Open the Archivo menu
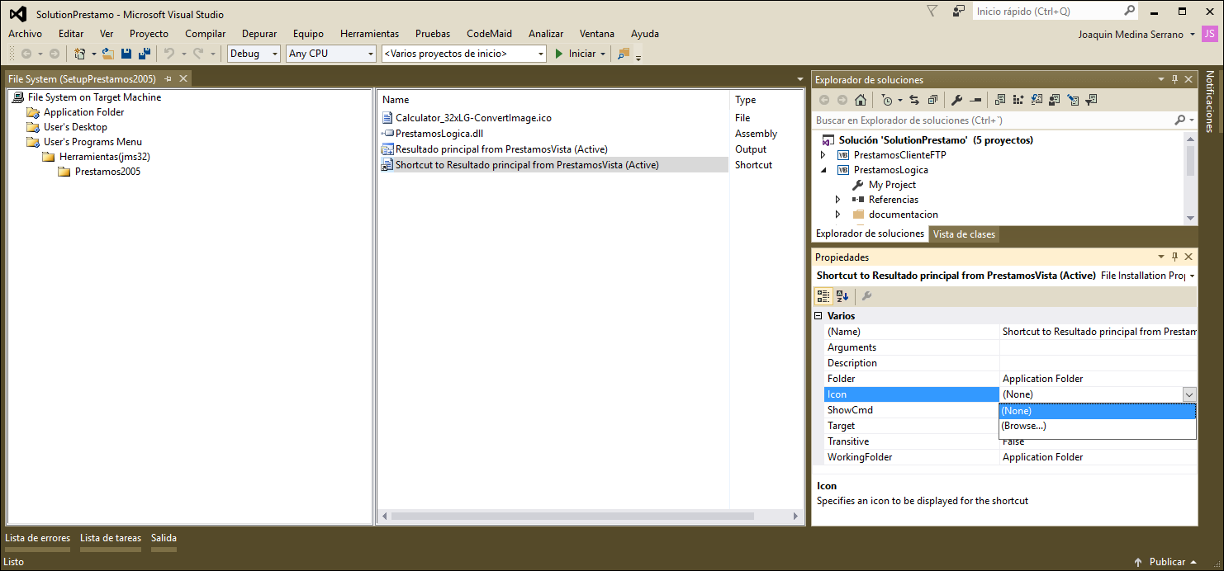The image size is (1224, 571). [x=25, y=34]
